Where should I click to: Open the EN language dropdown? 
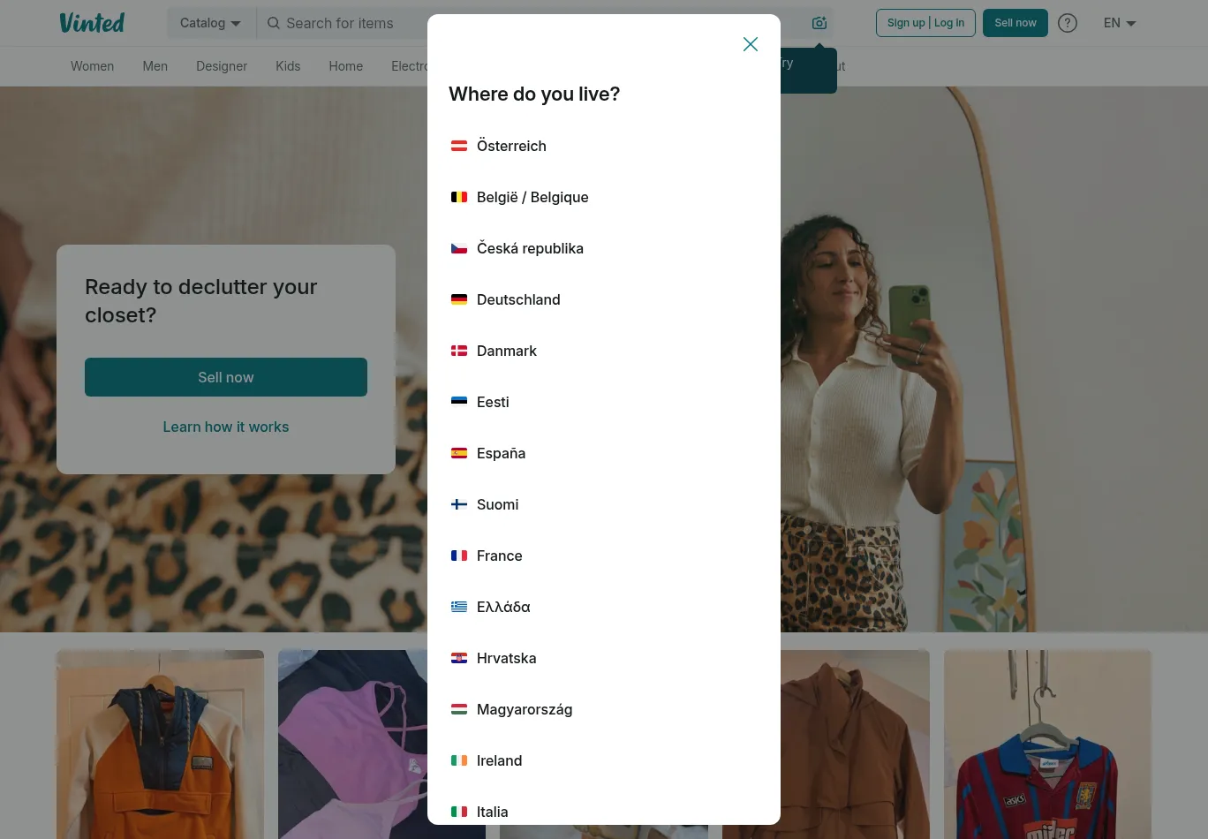point(1119,23)
